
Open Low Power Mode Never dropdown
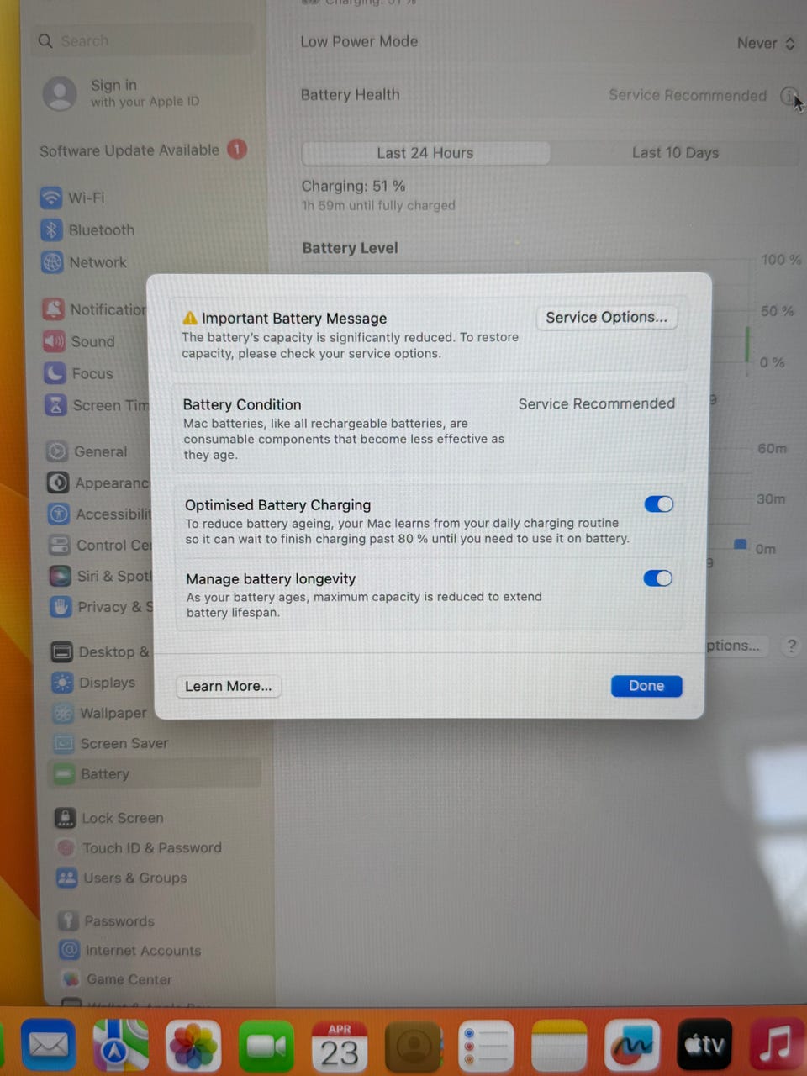[x=766, y=43]
